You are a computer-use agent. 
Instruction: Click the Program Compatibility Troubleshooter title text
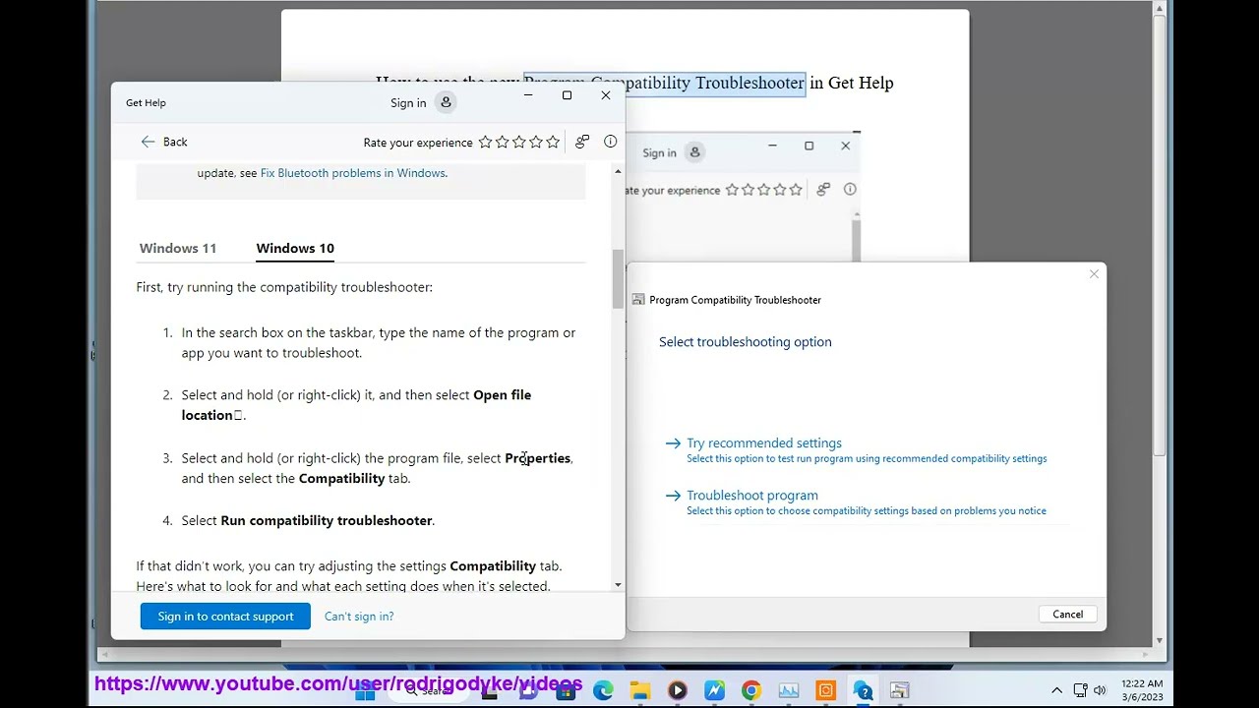coord(735,300)
